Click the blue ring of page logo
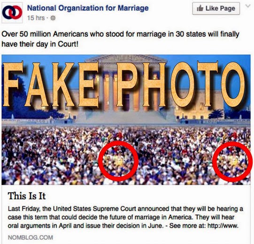The width and height of the screenshot is (254, 244). click(x=8, y=12)
